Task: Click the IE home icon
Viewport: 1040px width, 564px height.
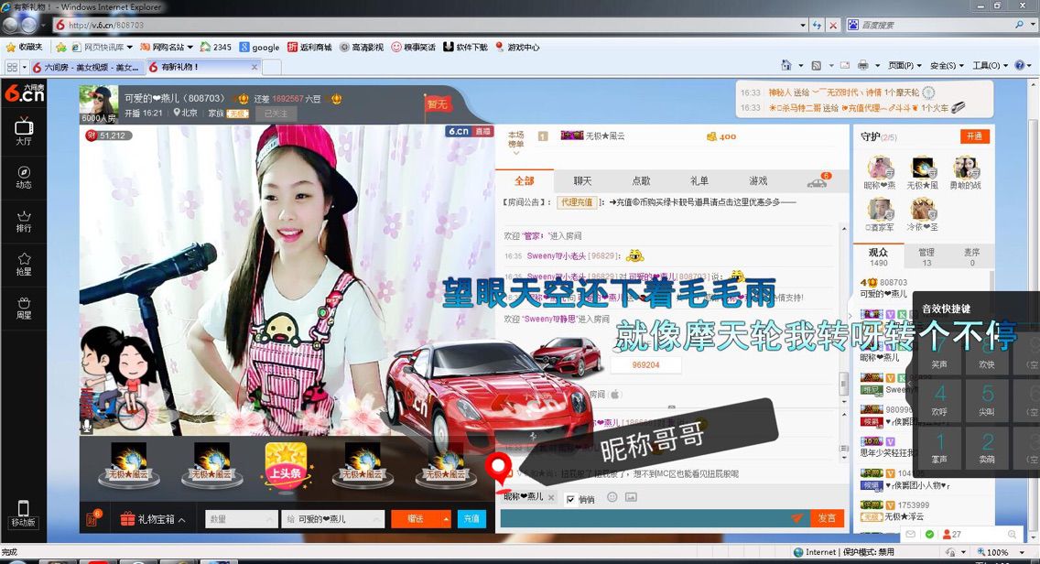Action: tap(786, 65)
